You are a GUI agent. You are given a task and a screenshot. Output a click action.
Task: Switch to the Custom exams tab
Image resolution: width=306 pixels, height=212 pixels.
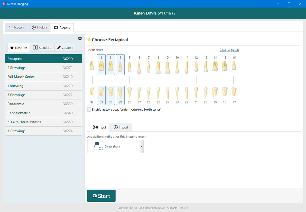65,48
